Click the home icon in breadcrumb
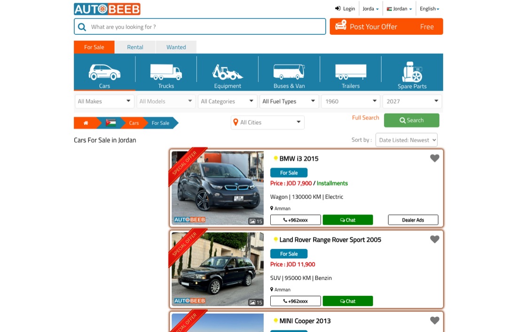Screen dimensions: 517x332 pyautogui.click(x=86, y=123)
